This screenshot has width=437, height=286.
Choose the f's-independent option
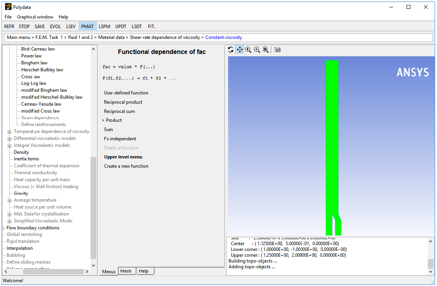[x=120, y=138]
